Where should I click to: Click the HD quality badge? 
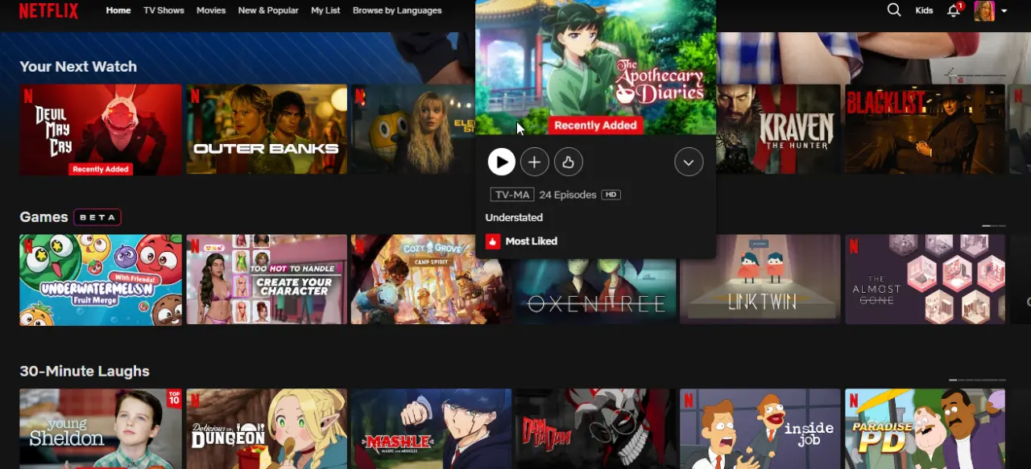(x=611, y=195)
